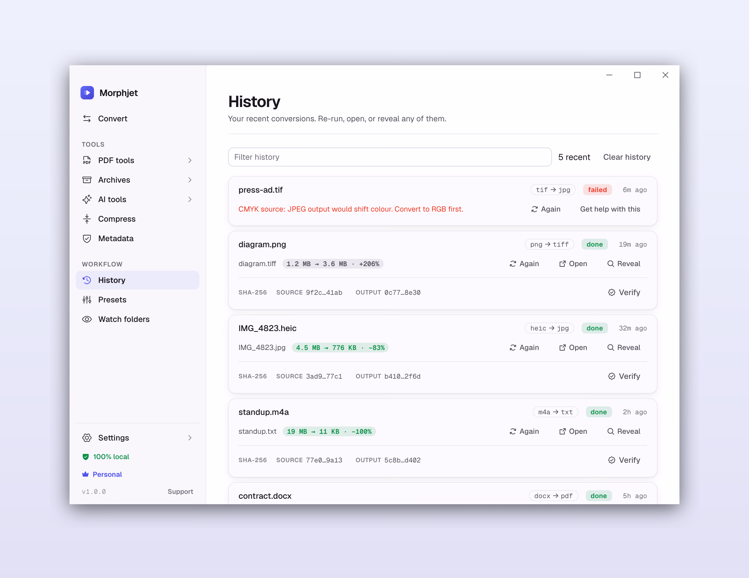The image size is (749, 578).
Task: Click the PDF tools file icon
Action: [87, 160]
